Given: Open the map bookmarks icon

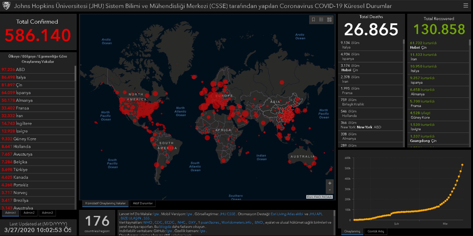Looking at the screenshot, I should 313,19.
